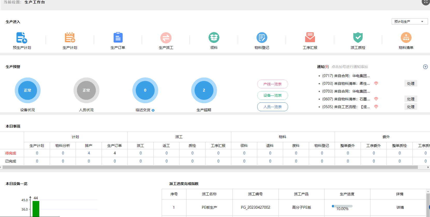Click 处理 for the 石墨 物料清单 notice
This screenshot has height=217, width=430.
click(411, 99)
